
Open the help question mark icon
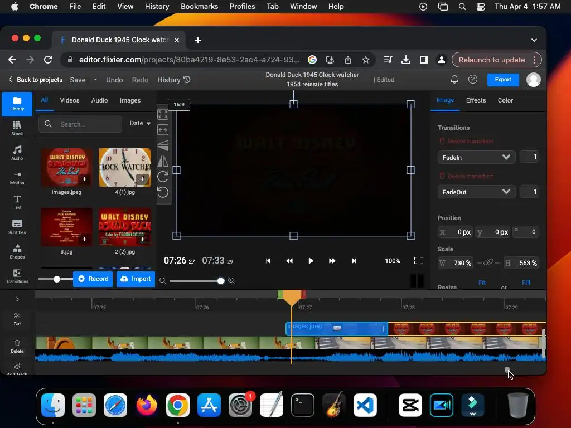pyautogui.click(x=473, y=79)
